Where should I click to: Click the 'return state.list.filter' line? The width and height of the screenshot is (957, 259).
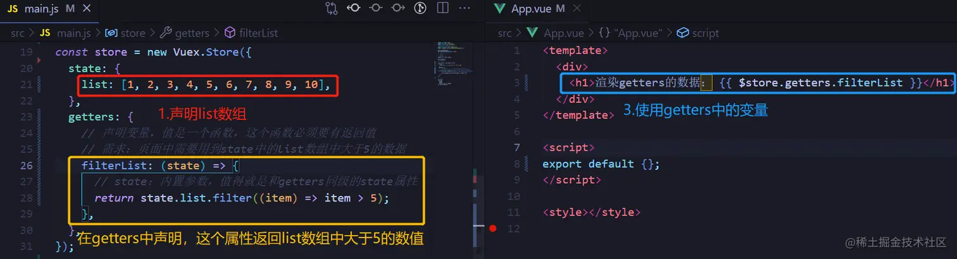point(241,198)
